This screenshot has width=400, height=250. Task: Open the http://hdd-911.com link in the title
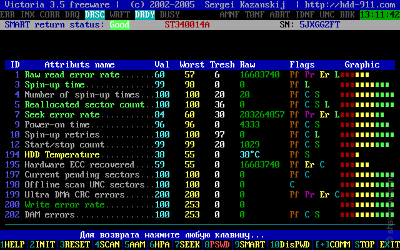tap(350, 4)
